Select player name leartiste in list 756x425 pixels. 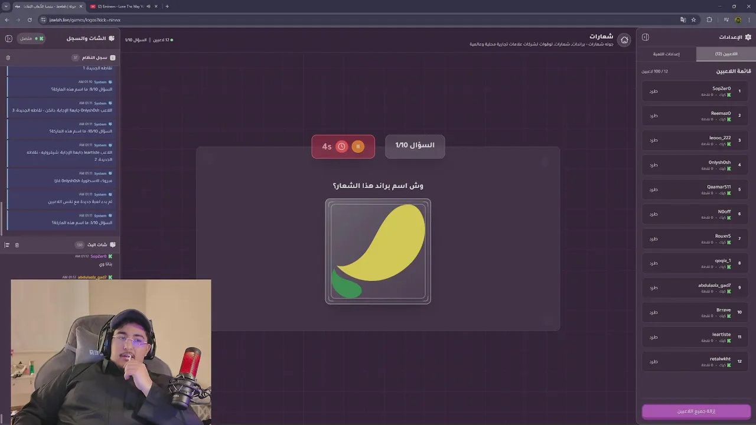pyautogui.click(x=721, y=335)
